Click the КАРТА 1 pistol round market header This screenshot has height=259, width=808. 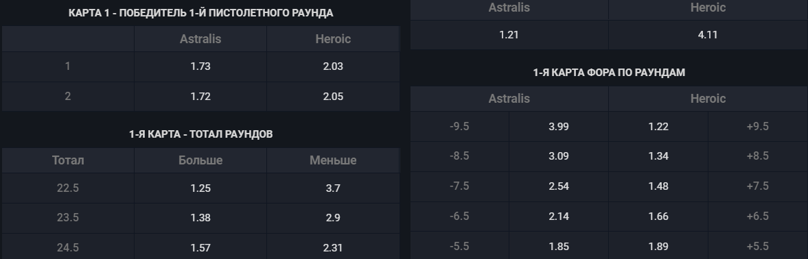pos(200,13)
